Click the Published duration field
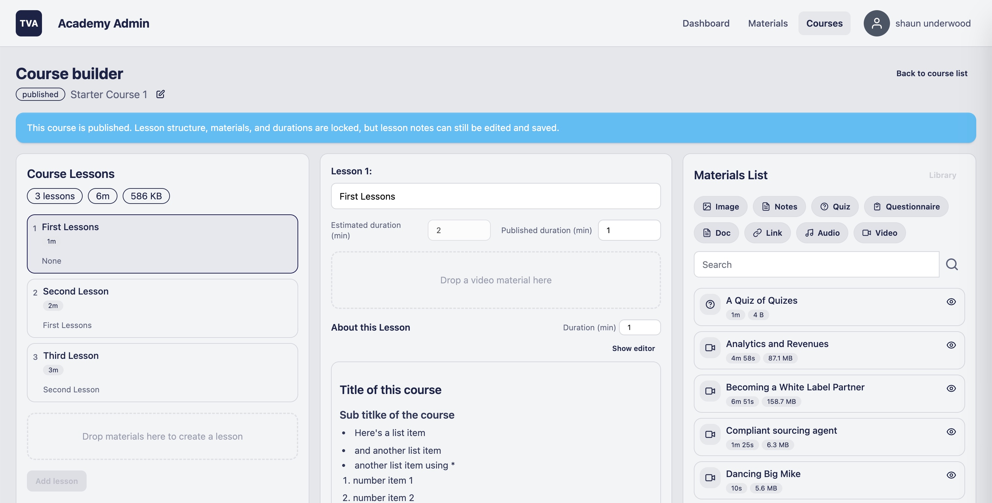The height and width of the screenshot is (503, 992). 629,230
